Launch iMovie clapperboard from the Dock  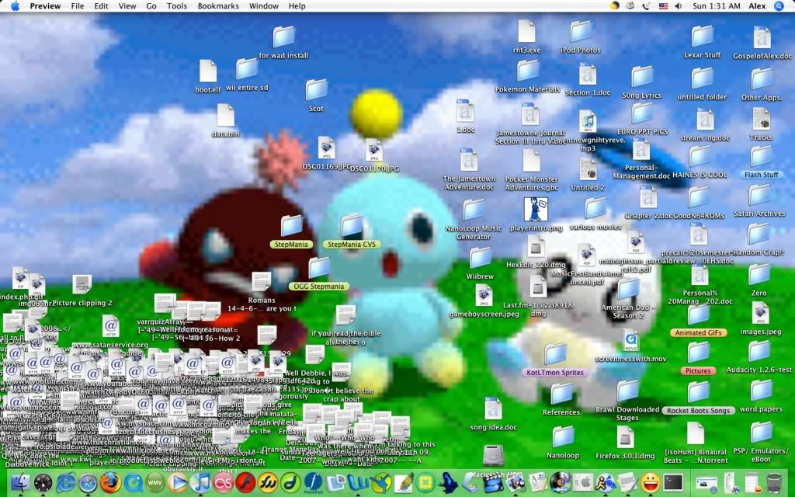[493, 482]
